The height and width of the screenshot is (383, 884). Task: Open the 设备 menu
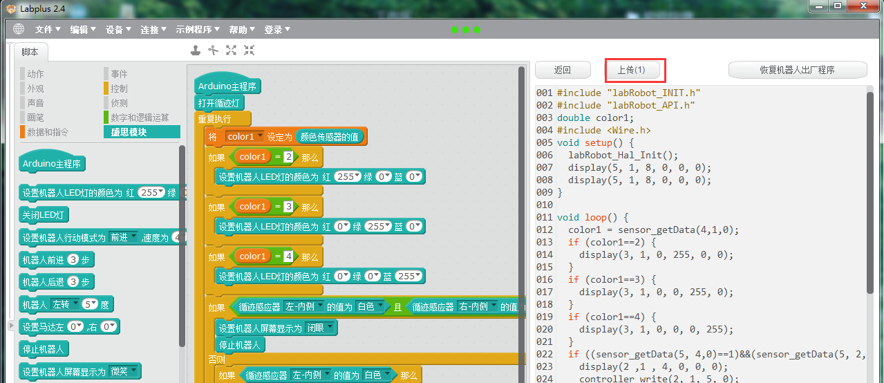tap(118, 30)
